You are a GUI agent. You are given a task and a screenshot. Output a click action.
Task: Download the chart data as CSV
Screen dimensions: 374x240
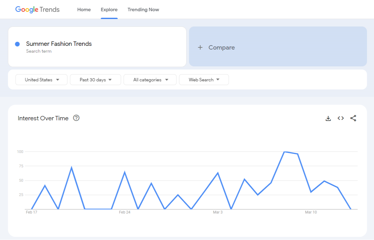coord(328,118)
